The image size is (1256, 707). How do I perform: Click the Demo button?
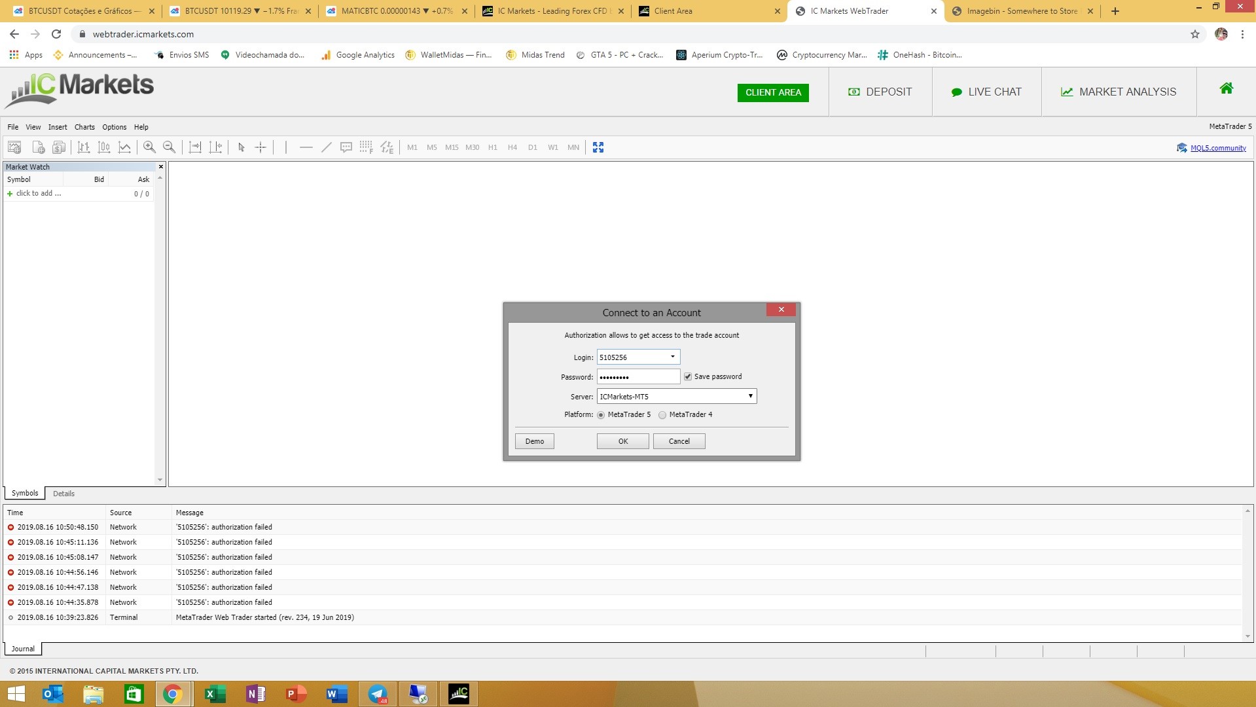(535, 441)
